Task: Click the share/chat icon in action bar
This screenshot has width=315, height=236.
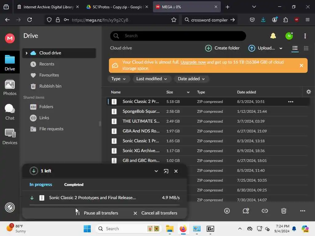Action: [x=246, y=211]
